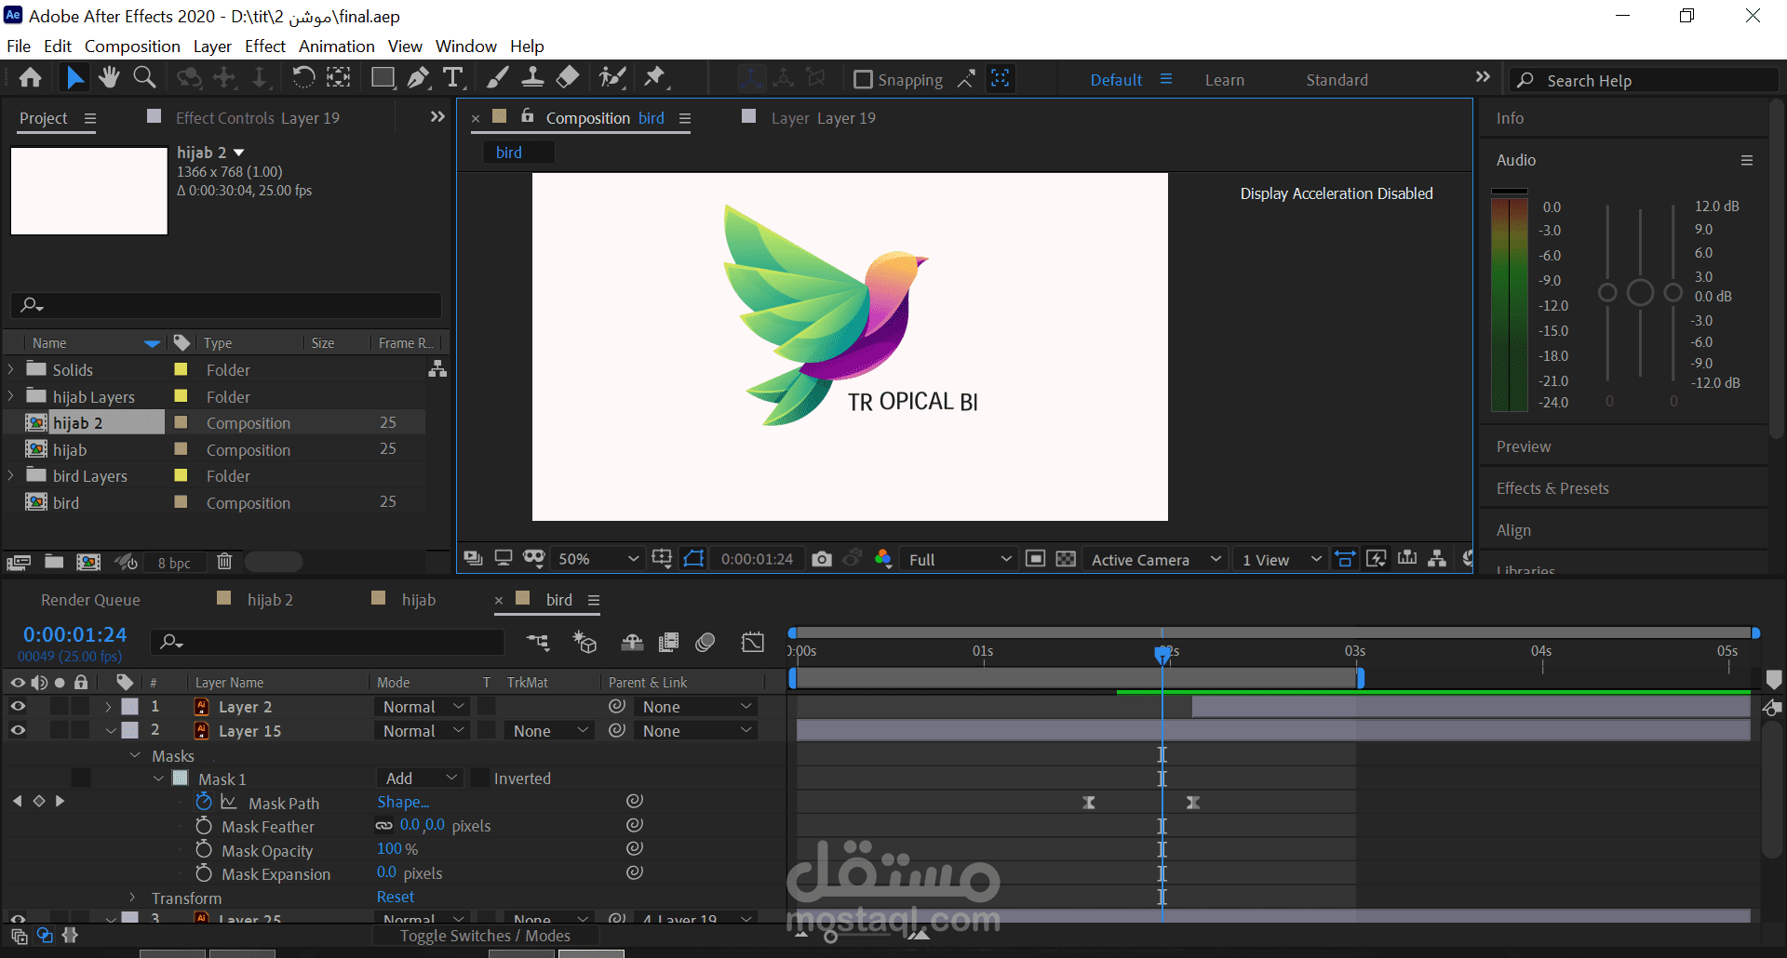Select the Hand tool

point(109,78)
